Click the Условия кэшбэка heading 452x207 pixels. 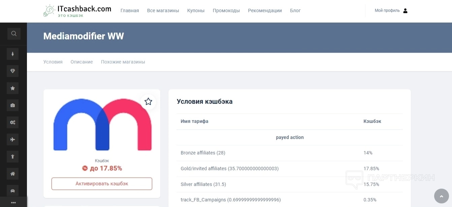point(205,102)
